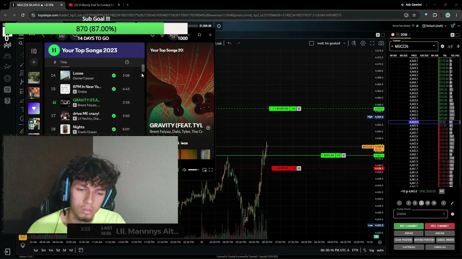The width and height of the screenshot is (462, 259).
Task: Select the 1m timeframe range
Action: pyautogui.click(x=51, y=250)
